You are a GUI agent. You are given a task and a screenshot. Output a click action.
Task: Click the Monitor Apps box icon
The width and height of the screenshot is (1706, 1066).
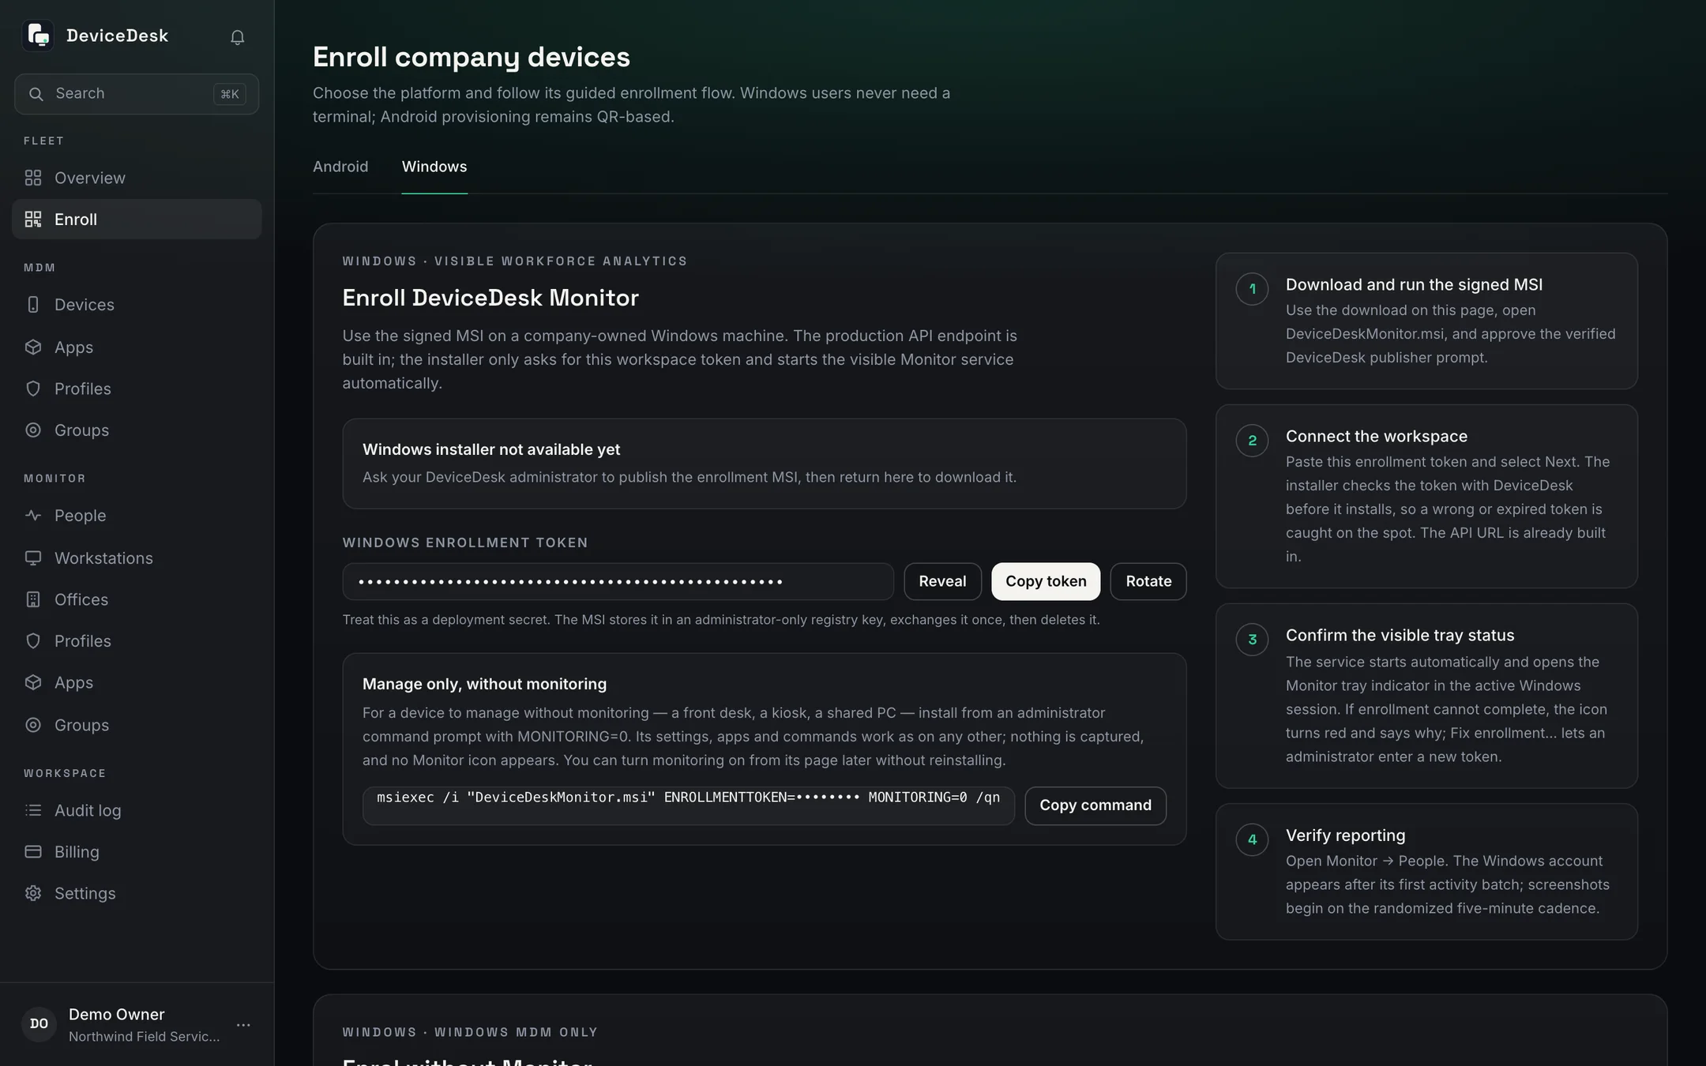click(33, 682)
